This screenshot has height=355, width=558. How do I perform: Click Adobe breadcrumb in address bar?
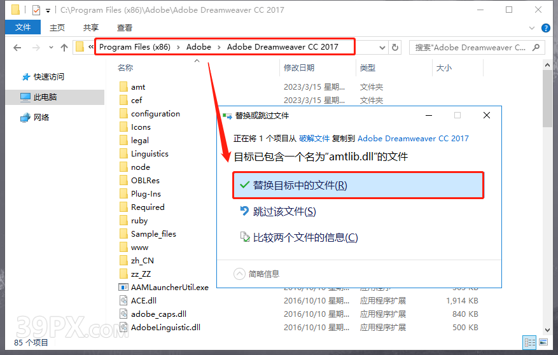coord(199,47)
